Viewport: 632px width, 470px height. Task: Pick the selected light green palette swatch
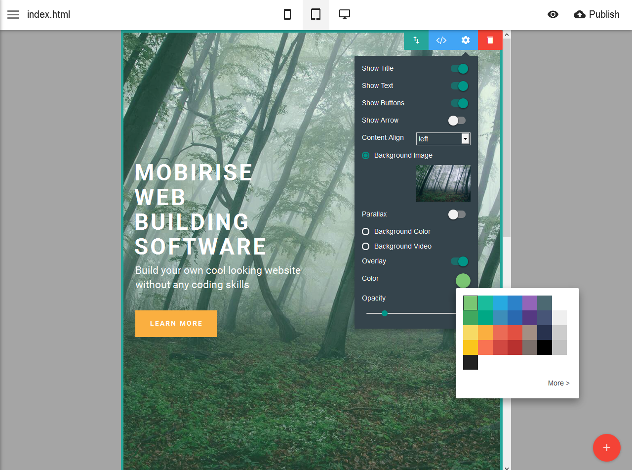coord(471,303)
